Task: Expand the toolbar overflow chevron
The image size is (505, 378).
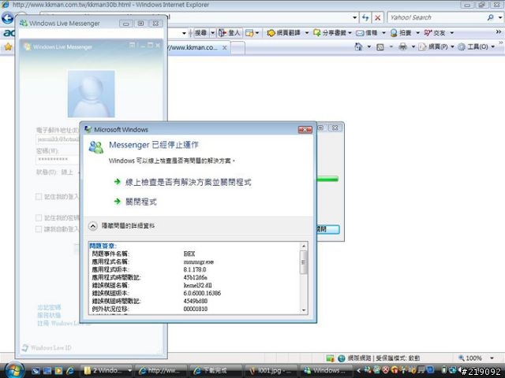Action: pos(499,31)
